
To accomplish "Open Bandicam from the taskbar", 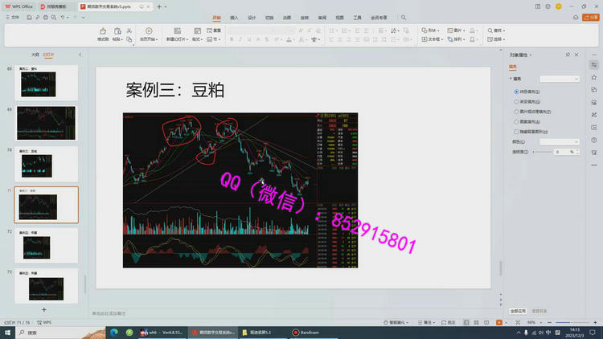I will coord(306,332).
